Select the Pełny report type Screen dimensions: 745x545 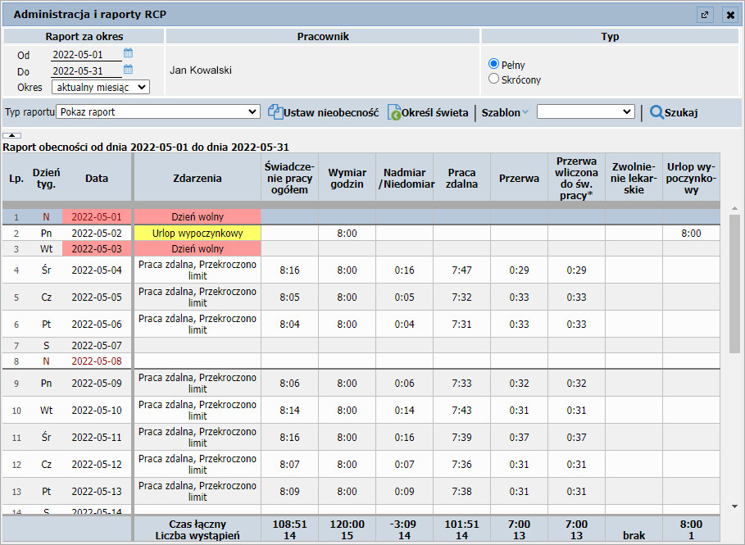coord(493,64)
